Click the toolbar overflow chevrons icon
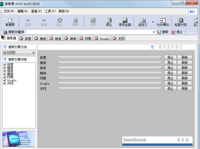This screenshot has width=200, height=149. point(192,12)
